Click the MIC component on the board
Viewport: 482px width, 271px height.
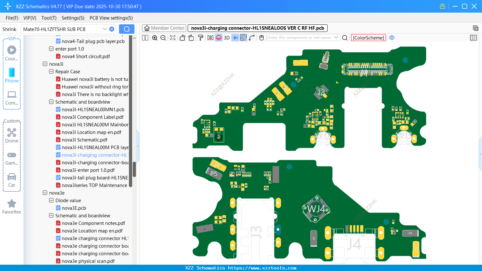tap(219, 135)
